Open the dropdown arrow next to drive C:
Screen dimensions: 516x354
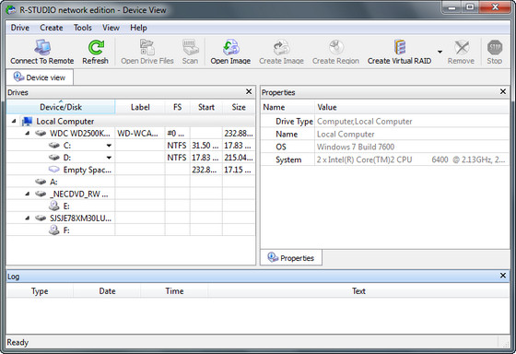[109, 146]
